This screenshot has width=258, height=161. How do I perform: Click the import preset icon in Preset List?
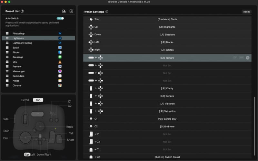(x=64, y=11)
